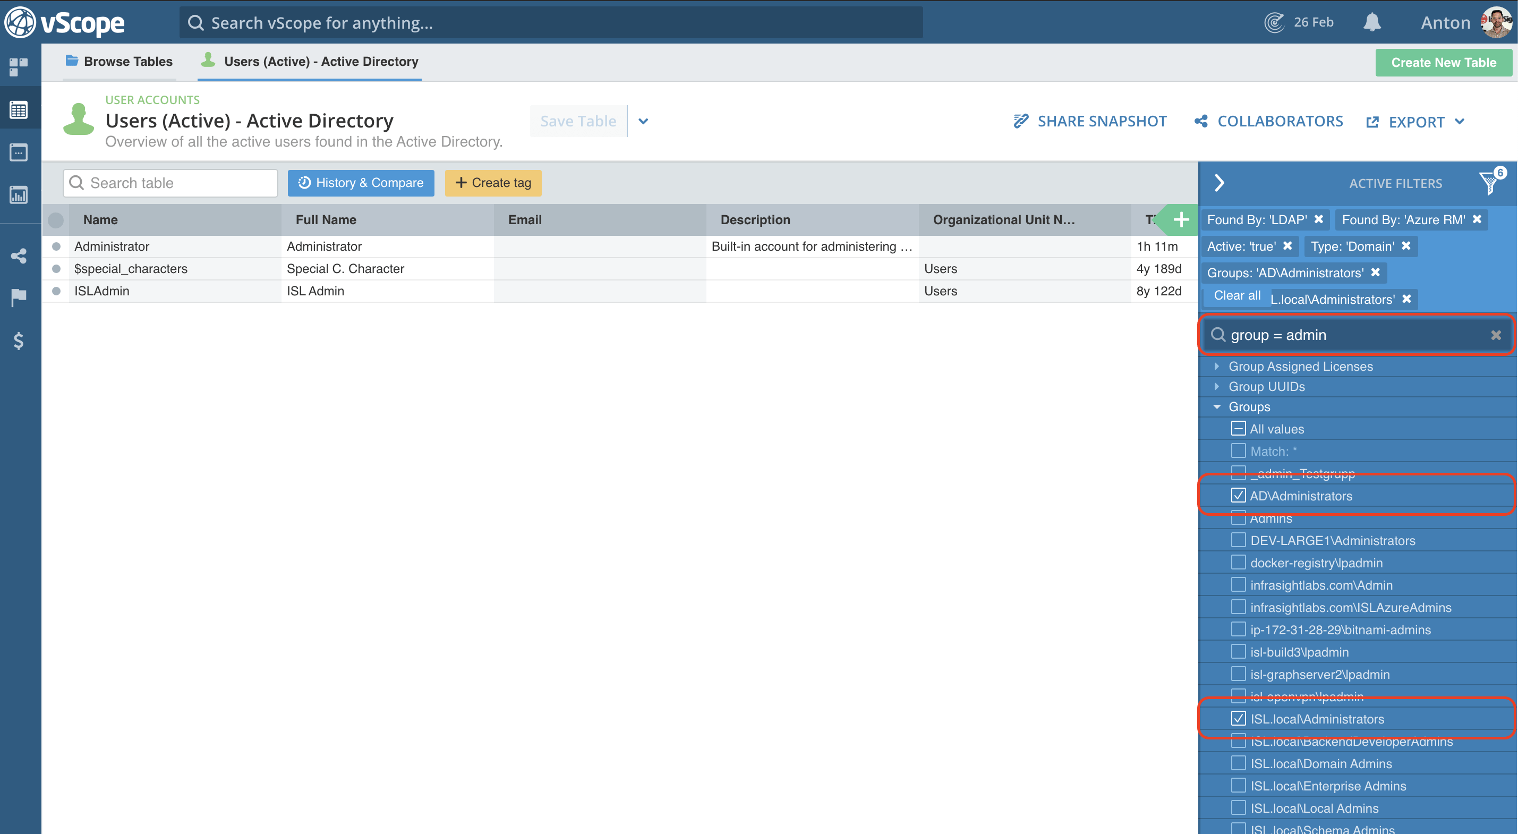Image resolution: width=1518 pixels, height=834 pixels.
Task: Uncheck the AD\Administrators checkbox
Action: coord(1238,496)
